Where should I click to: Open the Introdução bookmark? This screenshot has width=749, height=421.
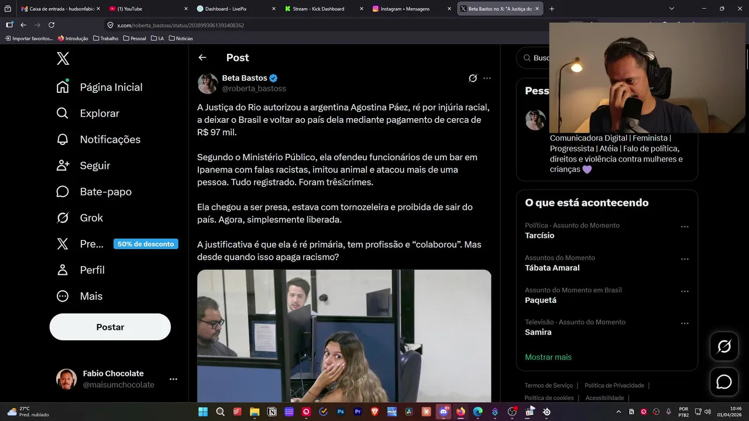point(73,39)
